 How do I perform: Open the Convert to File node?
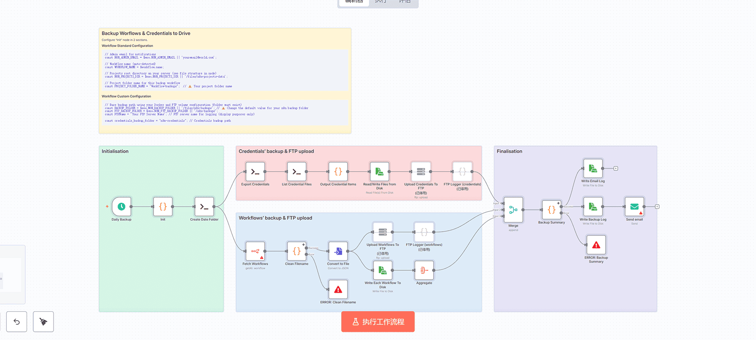tap(338, 251)
